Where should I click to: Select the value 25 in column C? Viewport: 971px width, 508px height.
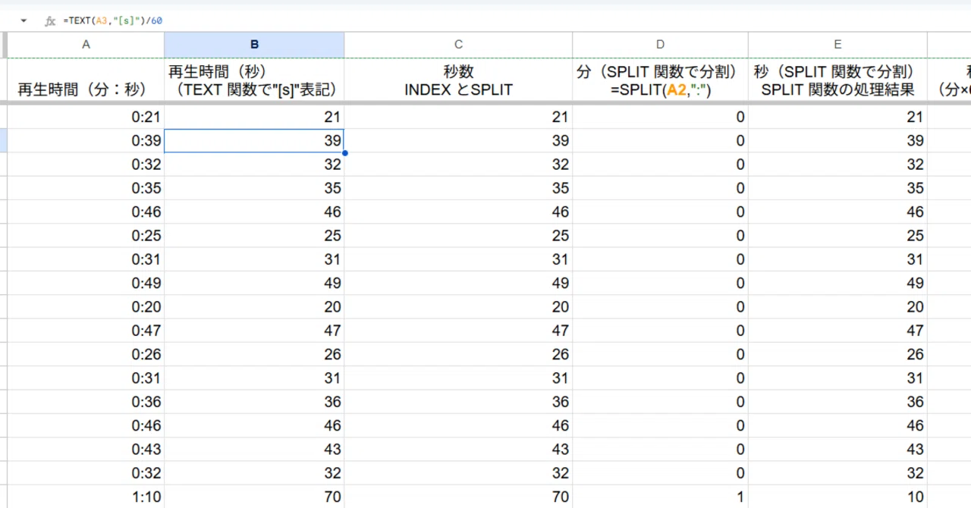coord(458,235)
